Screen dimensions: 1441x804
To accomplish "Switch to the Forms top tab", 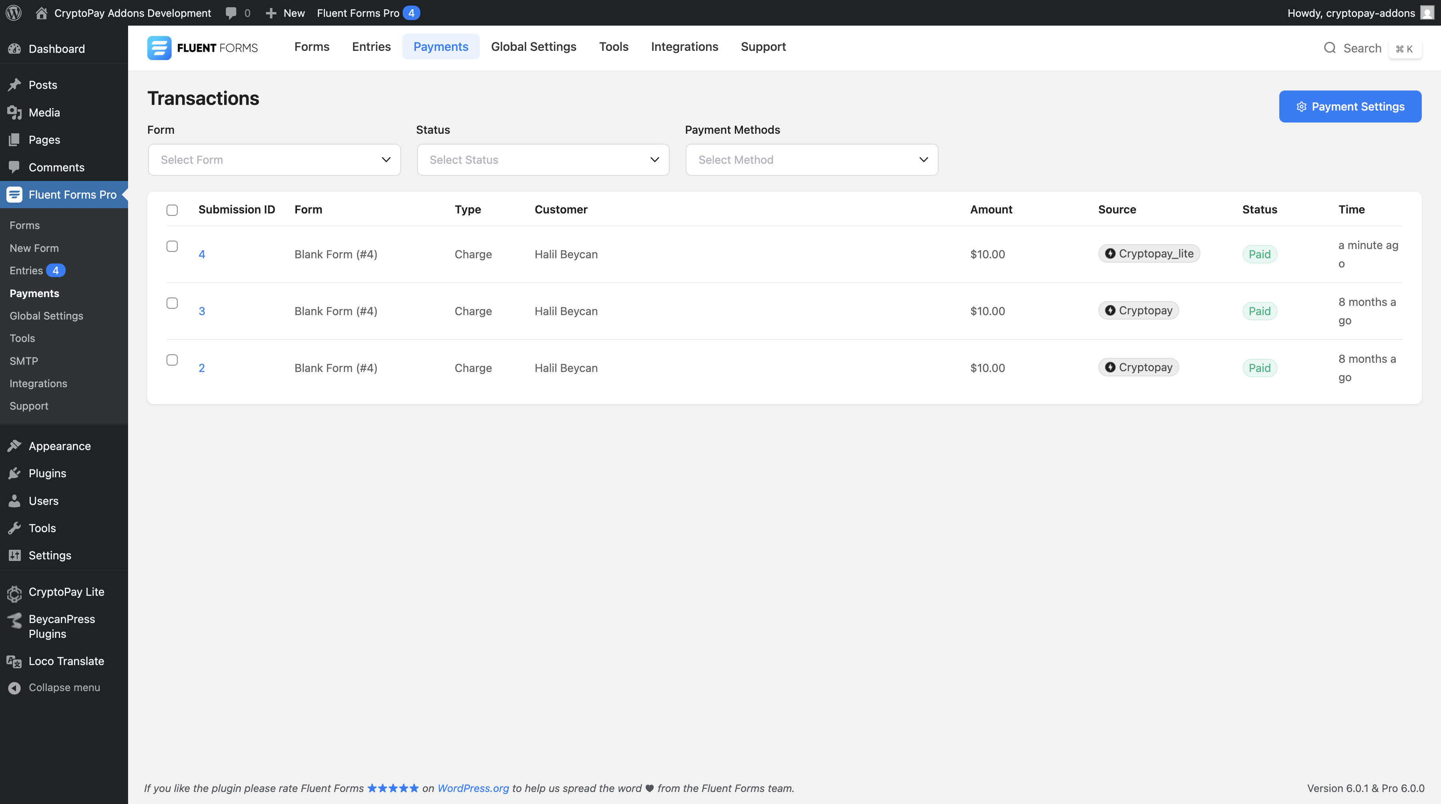I will click(311, 46).
